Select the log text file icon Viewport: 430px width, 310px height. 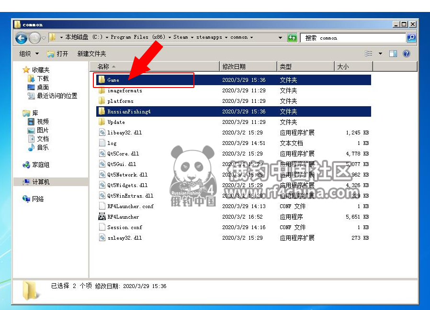point(102,143)
